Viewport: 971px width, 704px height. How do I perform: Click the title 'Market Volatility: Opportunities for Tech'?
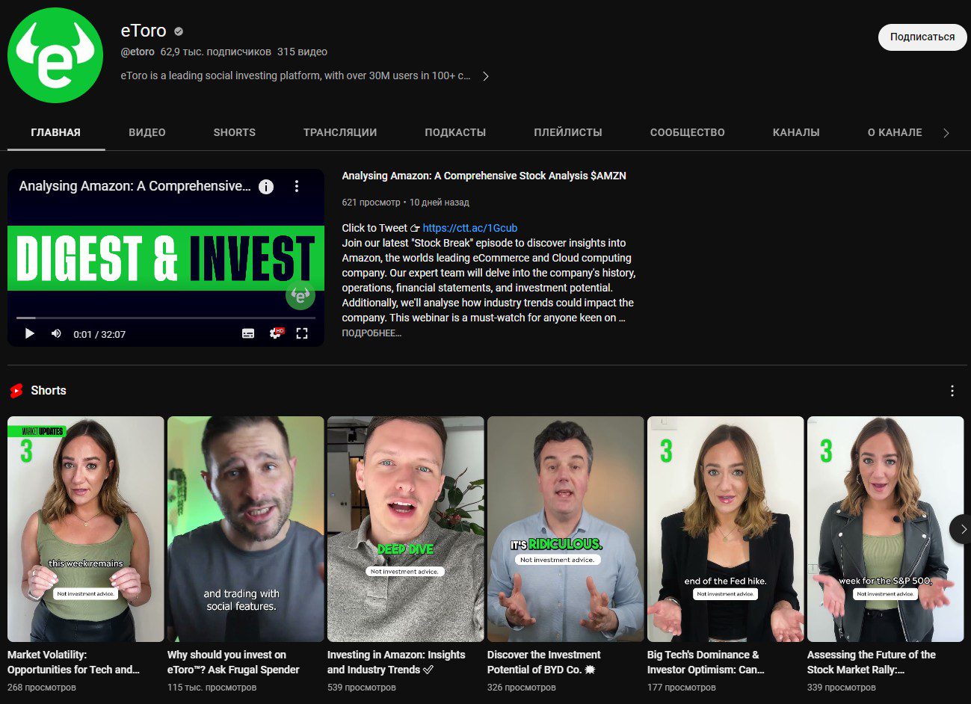pos(73,662)
